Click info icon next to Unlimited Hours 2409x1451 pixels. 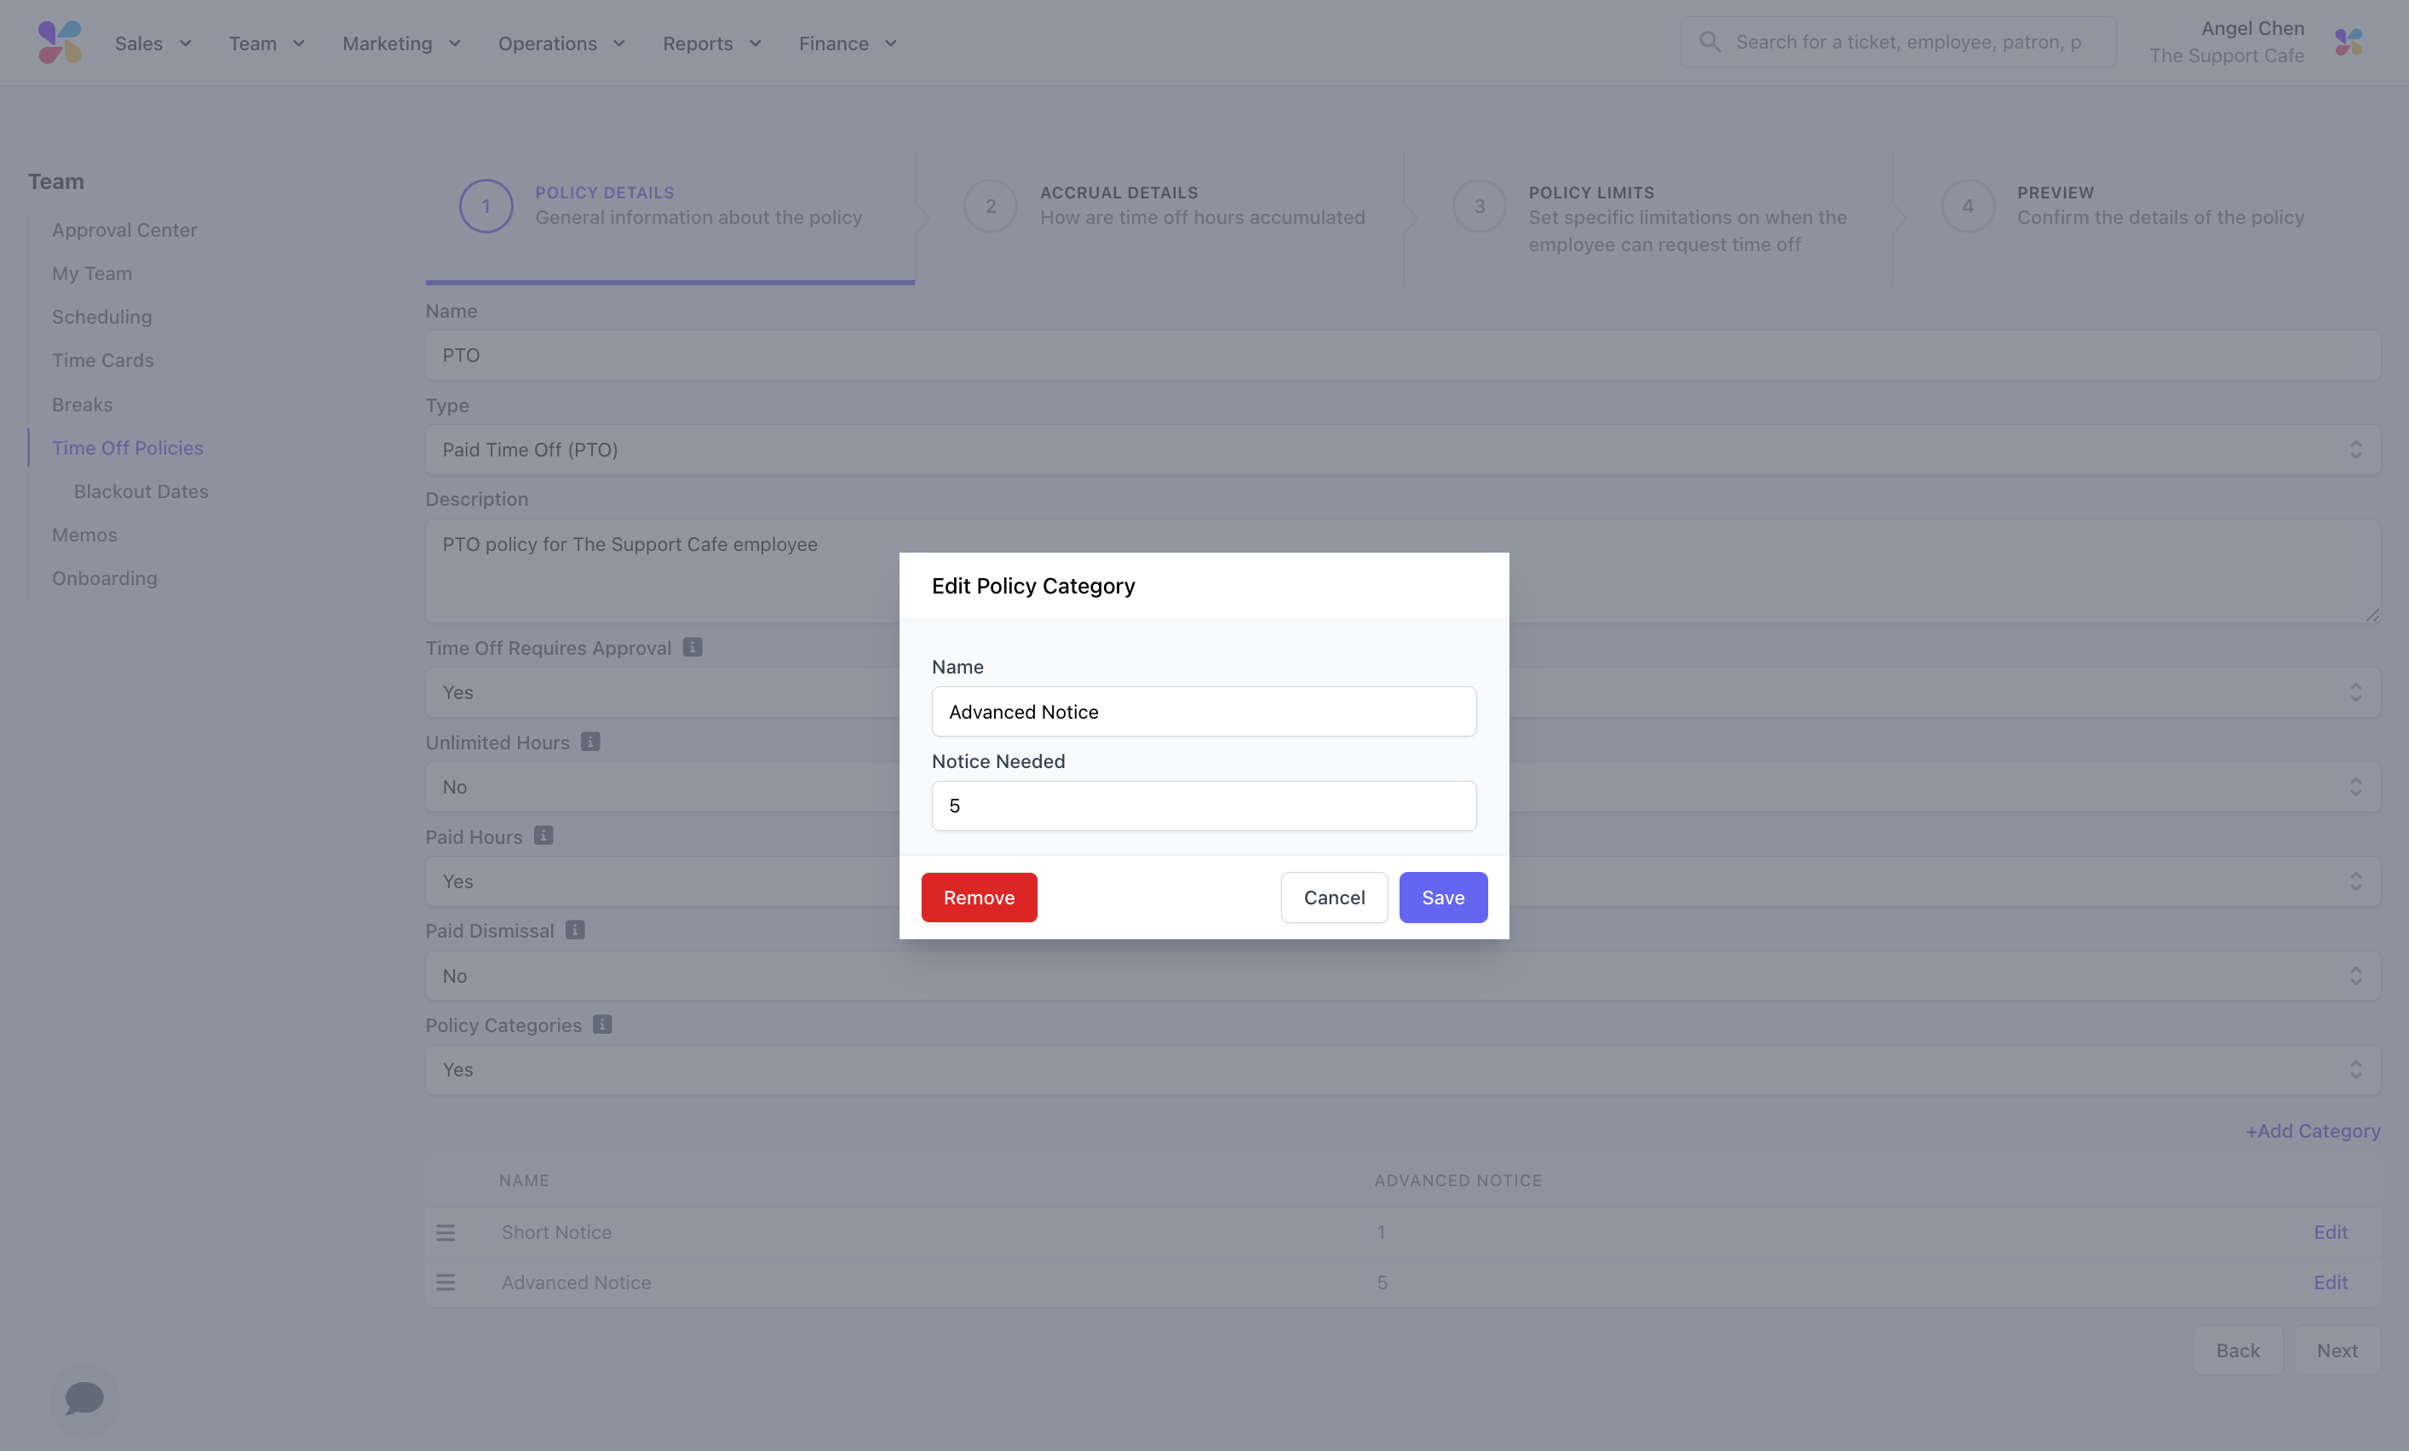pyautogui.click(x=590, y=742)
